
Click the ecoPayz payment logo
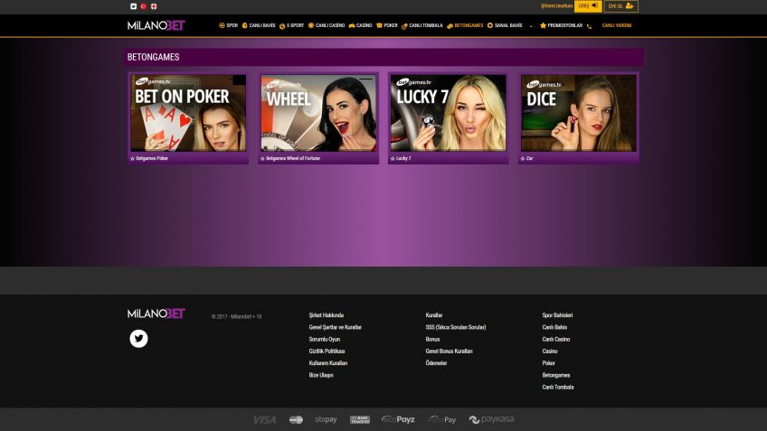click(x=398, y=419)
